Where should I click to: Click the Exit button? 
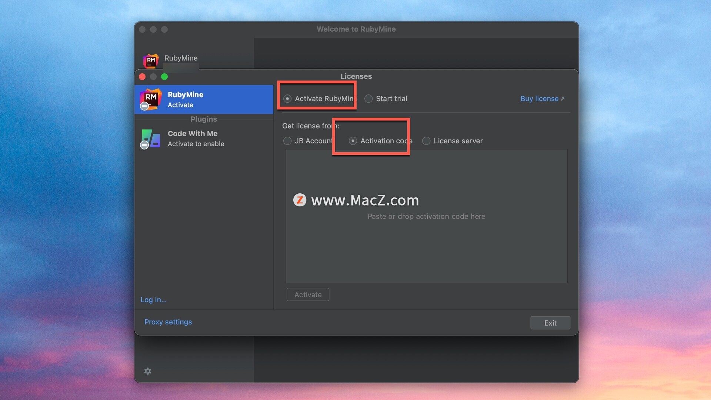click(x=550, y=323)
